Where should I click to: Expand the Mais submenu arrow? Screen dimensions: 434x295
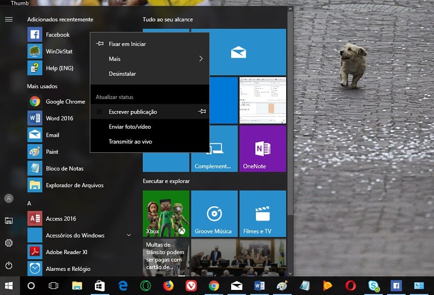pyautogui.click(x=201, y=58)
